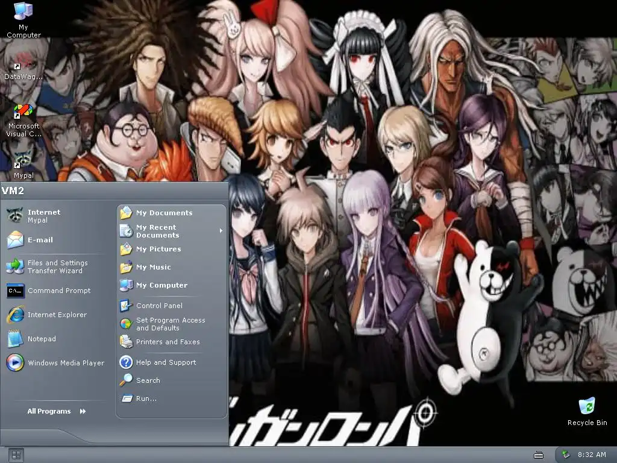This screenshot has height=463, width=617.
Task: Select Windows Media Player label
Action: click(x=66, y=363)
